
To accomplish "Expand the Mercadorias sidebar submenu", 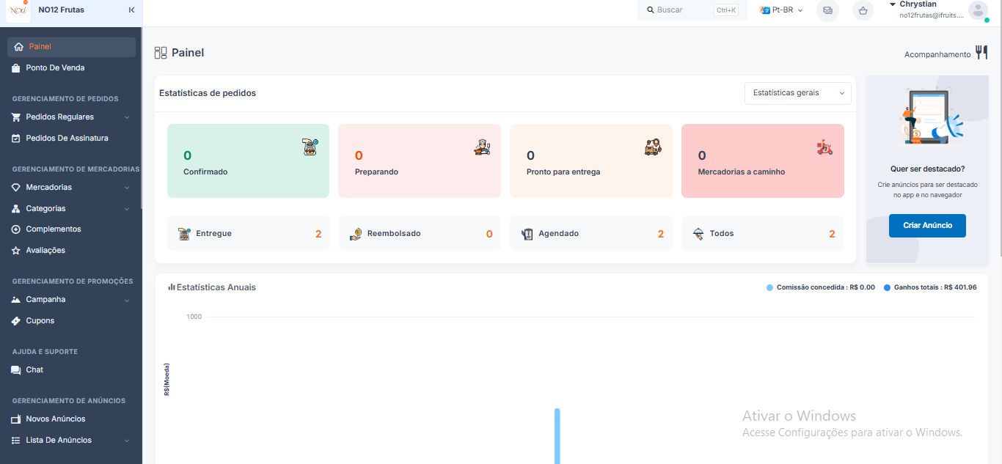I will pyautogui.click(x=71, y=187).
